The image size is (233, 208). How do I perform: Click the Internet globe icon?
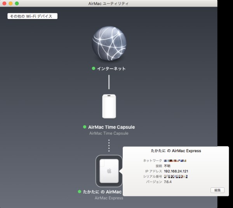[109, 43]
